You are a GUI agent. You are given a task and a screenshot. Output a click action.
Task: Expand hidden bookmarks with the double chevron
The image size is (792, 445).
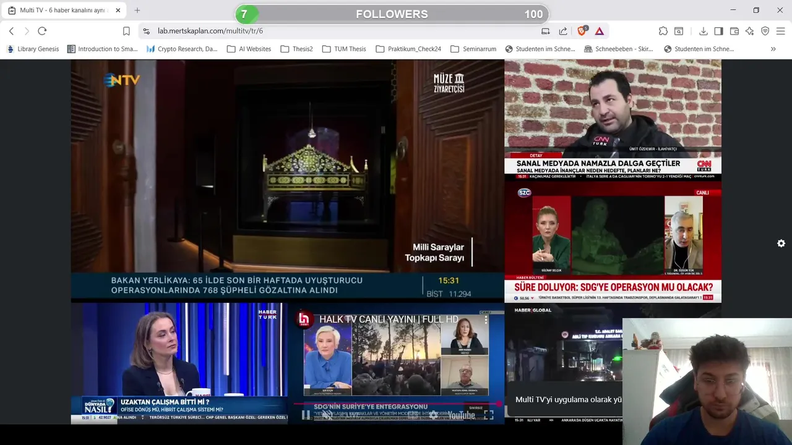[773, 49]
